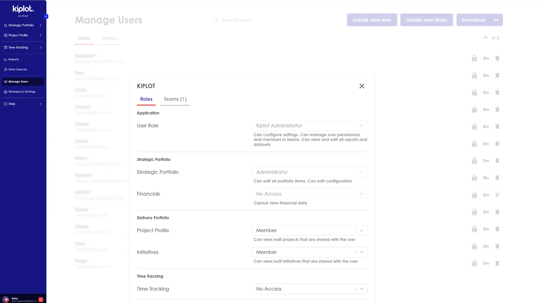Click the Project Profile sidebar icon
This screenshot has height=303, width=539.
click(x=5, y=35)
